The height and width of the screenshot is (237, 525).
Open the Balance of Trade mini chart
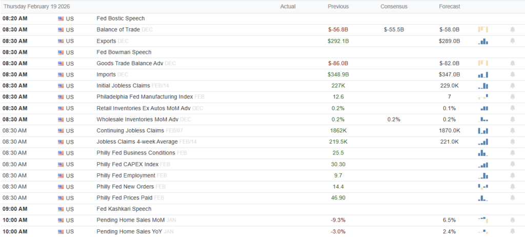click(483, 29)
